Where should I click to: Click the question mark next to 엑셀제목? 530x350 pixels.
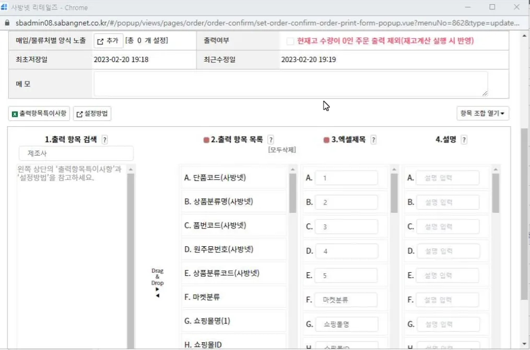pyautogui.click(x=373, y=140)
